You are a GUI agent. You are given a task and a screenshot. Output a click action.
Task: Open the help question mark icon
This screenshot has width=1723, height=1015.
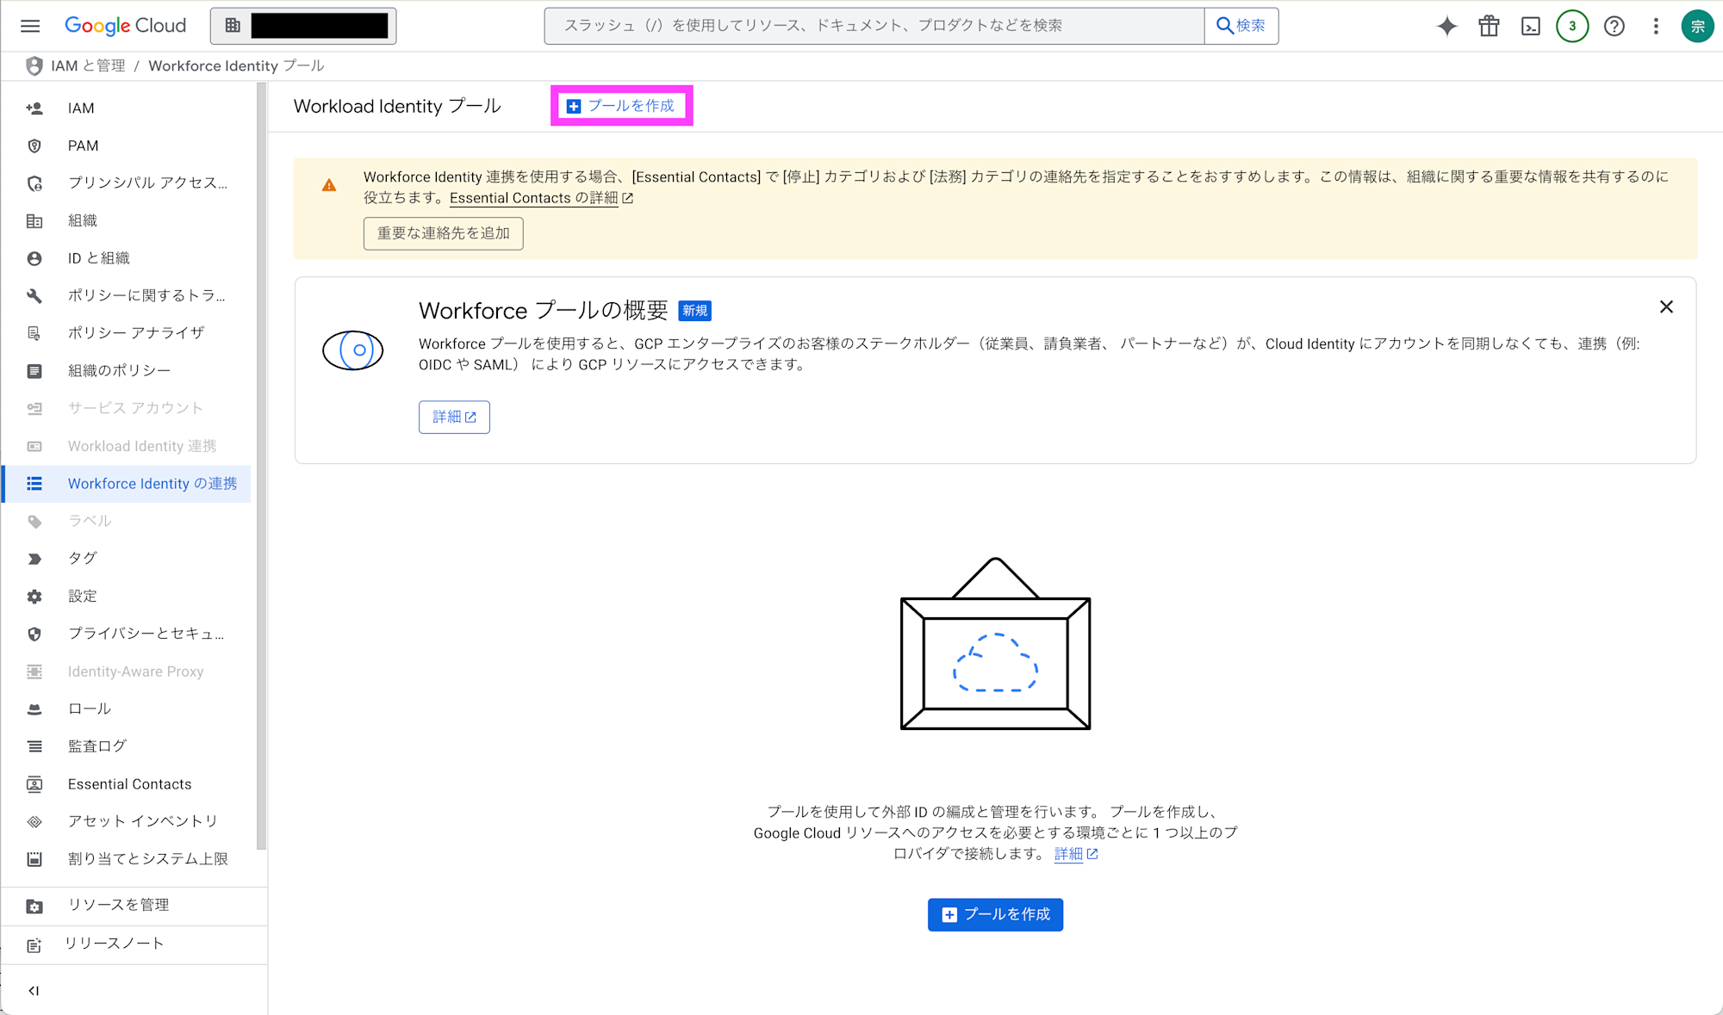click(x=1614, y=26)
